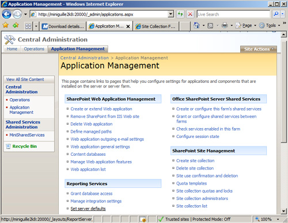Open Quick Tabs grid icon
288x223 pixels.
click(x=28, y=26)
